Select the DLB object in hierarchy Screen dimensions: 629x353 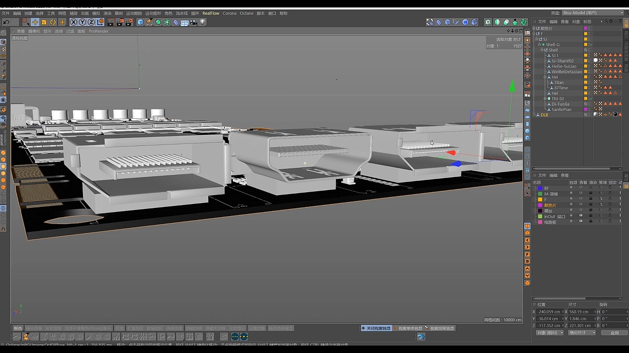tap(544, 115)
